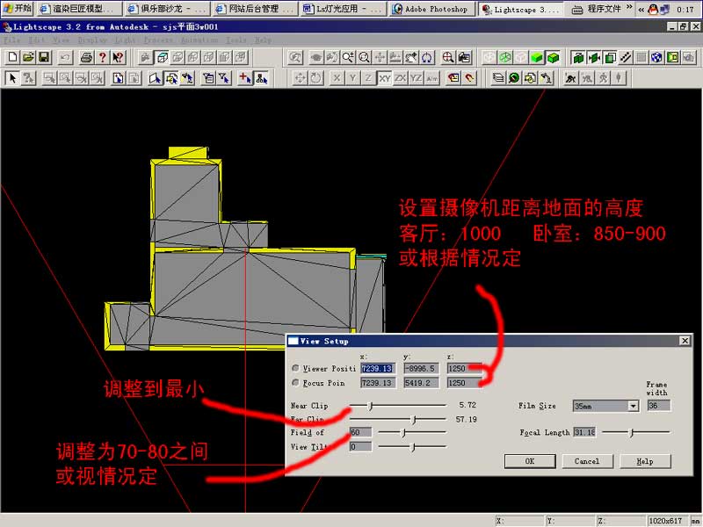Switch display to colored wireframe mode
This screenshot has width=703, height=527.
click(x=505, y=57)
